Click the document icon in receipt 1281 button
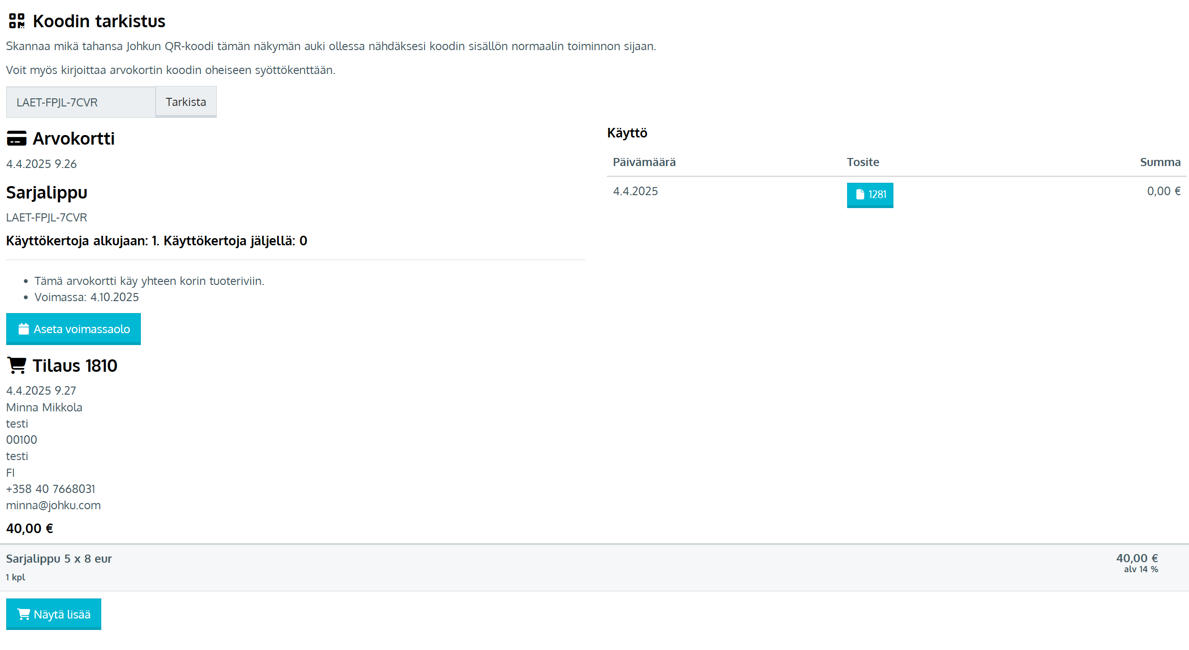This screenshot has width=1189, height=650. coord(860,194)
